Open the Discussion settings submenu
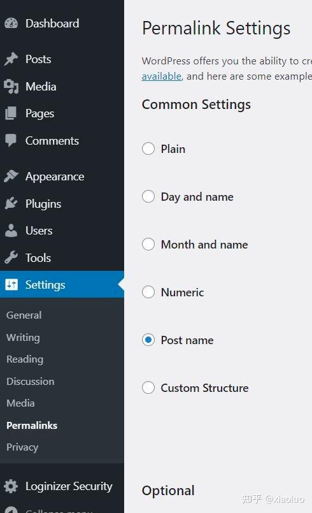 pos(31,381)
